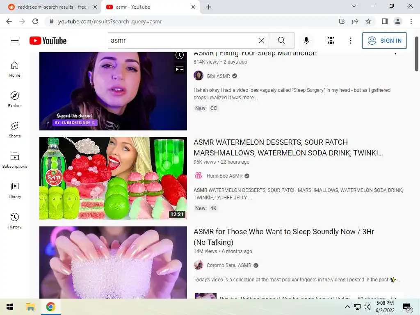Clear the asmr search text
The width and height of the screenshot is (420, 315).
coord(261,41)
